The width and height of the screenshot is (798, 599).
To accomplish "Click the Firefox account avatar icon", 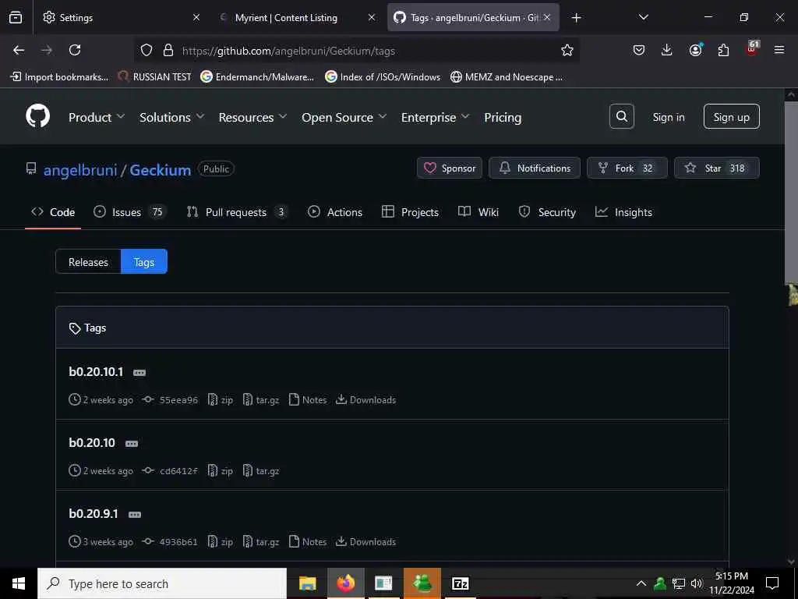I will point(695,50).
